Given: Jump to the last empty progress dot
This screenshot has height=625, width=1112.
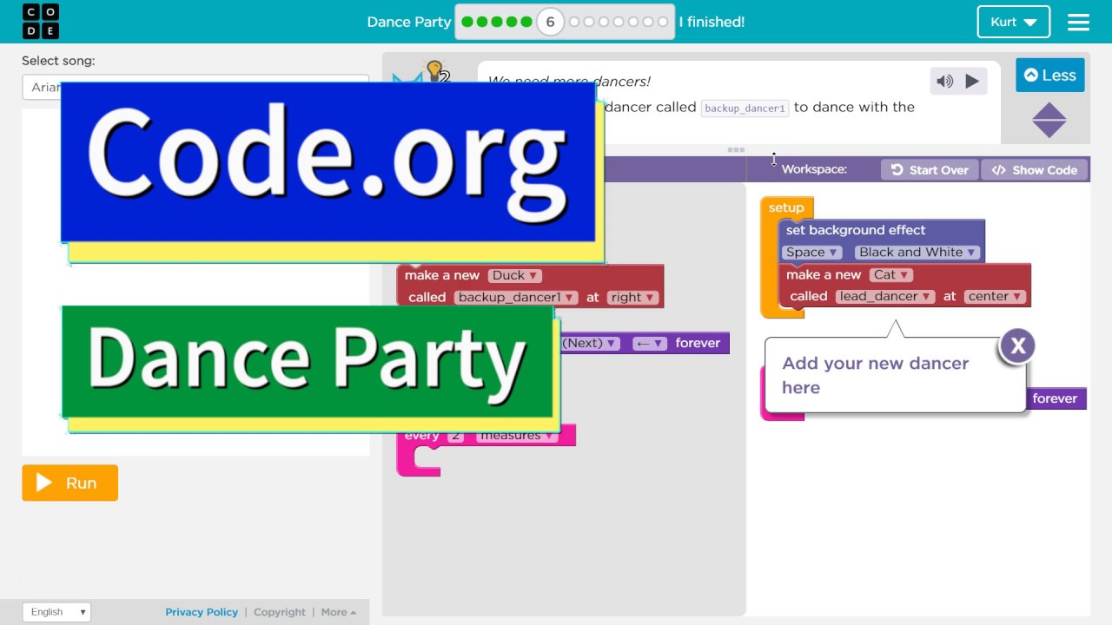Looking at the screenshot, I should (x=663, y=22).
